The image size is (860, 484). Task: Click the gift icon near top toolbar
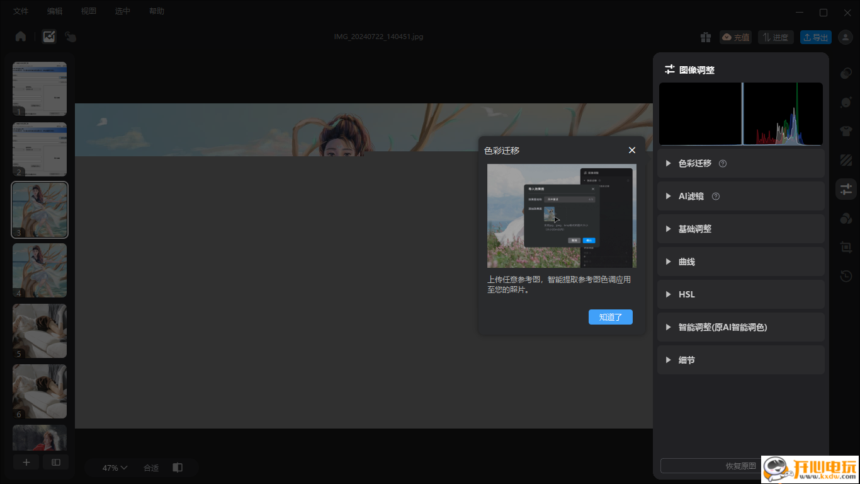tap(706, 37)
